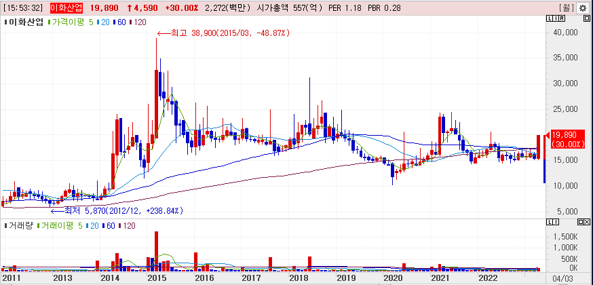
Task: Toggle the 5-period volume average legend
Action: [81, 226]
